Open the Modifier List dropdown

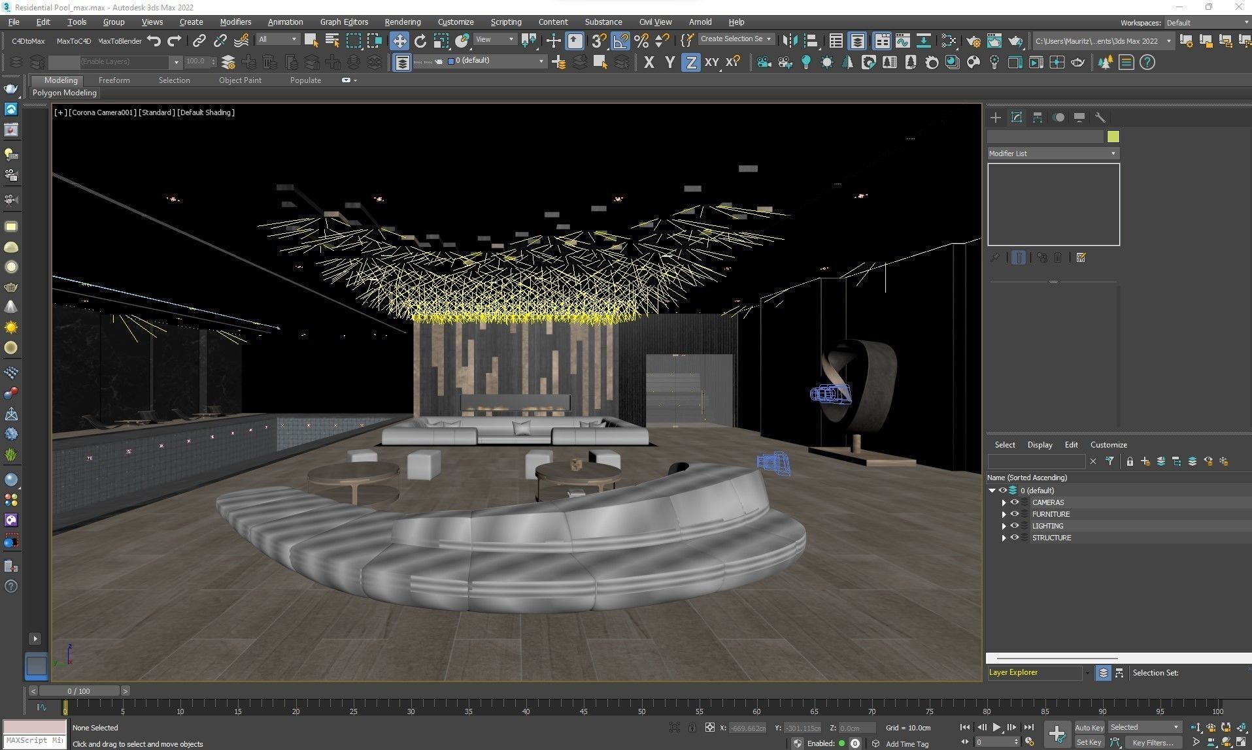(x=1053, y=154)
